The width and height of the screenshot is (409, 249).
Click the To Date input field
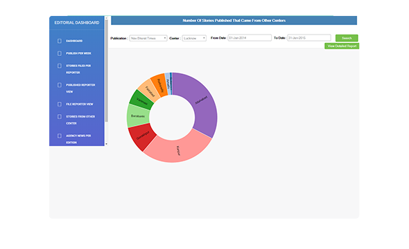(x=309, y=38)
